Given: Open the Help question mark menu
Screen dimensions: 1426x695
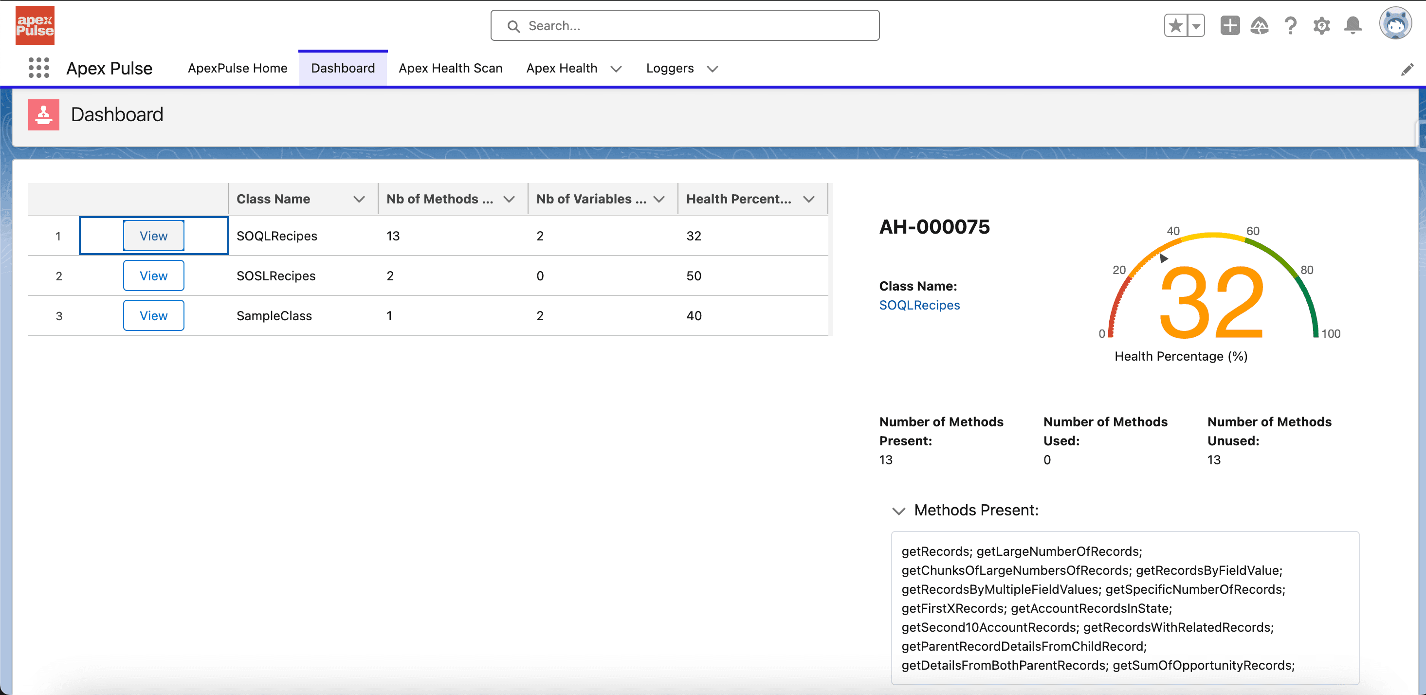Looking at the screenshot, I should [x=1290, y=25].
